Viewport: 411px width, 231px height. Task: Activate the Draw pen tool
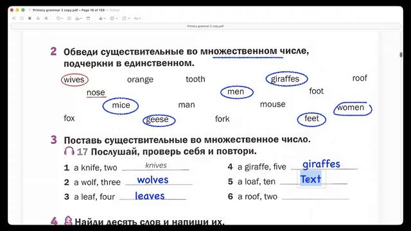(x=46, y=19)
